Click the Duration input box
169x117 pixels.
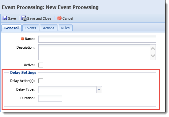coord(50,98)
